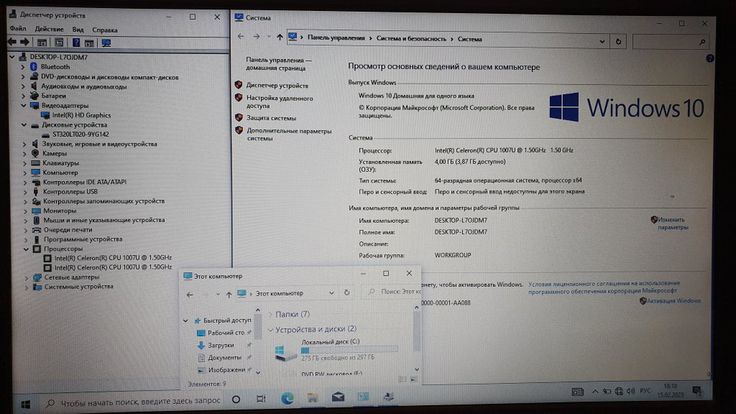The width and height of the screenshot is (736, 414).
Task: Click the properties icon in Device Manager toolbar
Action: point(59,43)
